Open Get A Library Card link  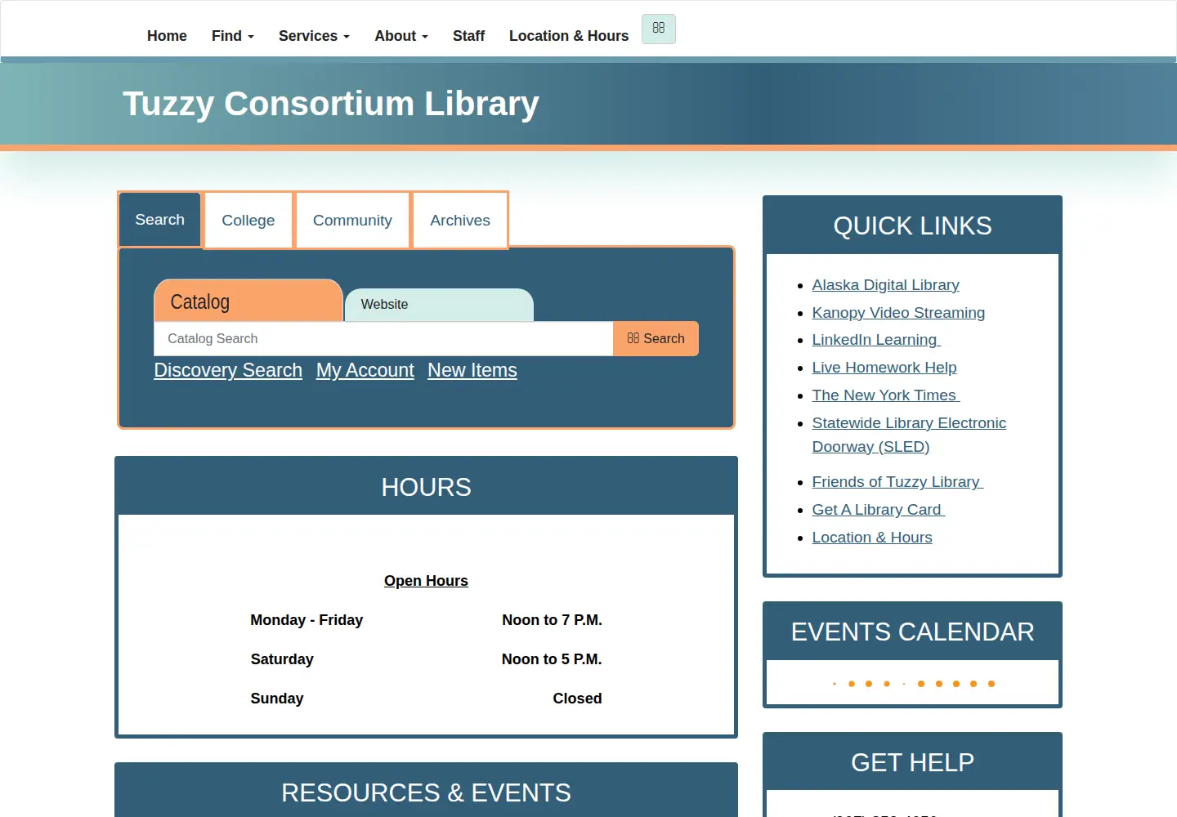tap(879, 510)
